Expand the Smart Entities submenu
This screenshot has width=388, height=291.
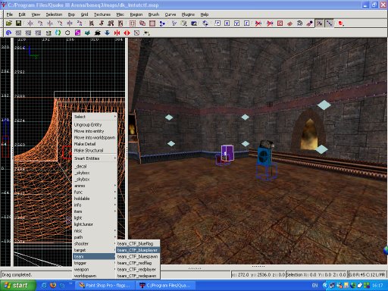95,158
